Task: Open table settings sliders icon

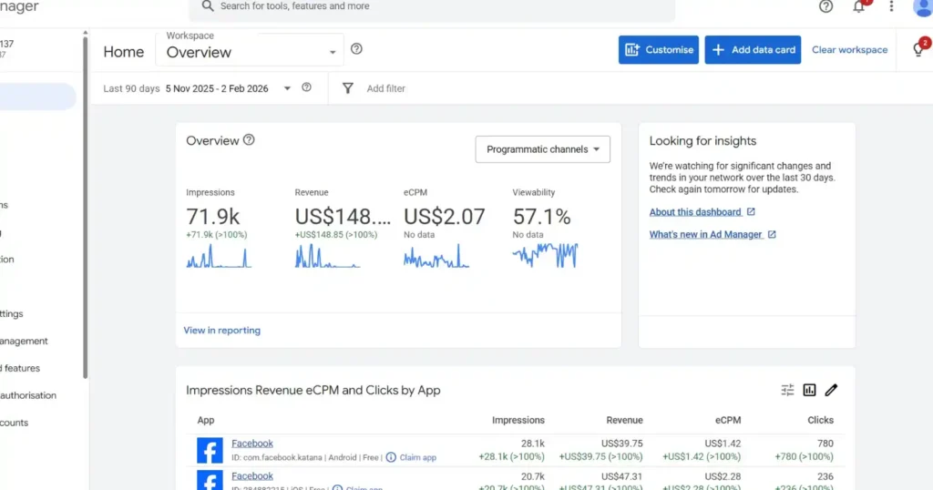Action: (787, 390)
